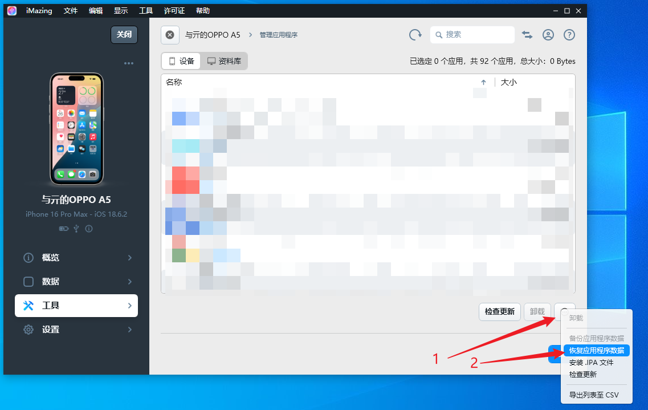Open the account profile icon
The image size is (648, 410).
coord(548,35)
